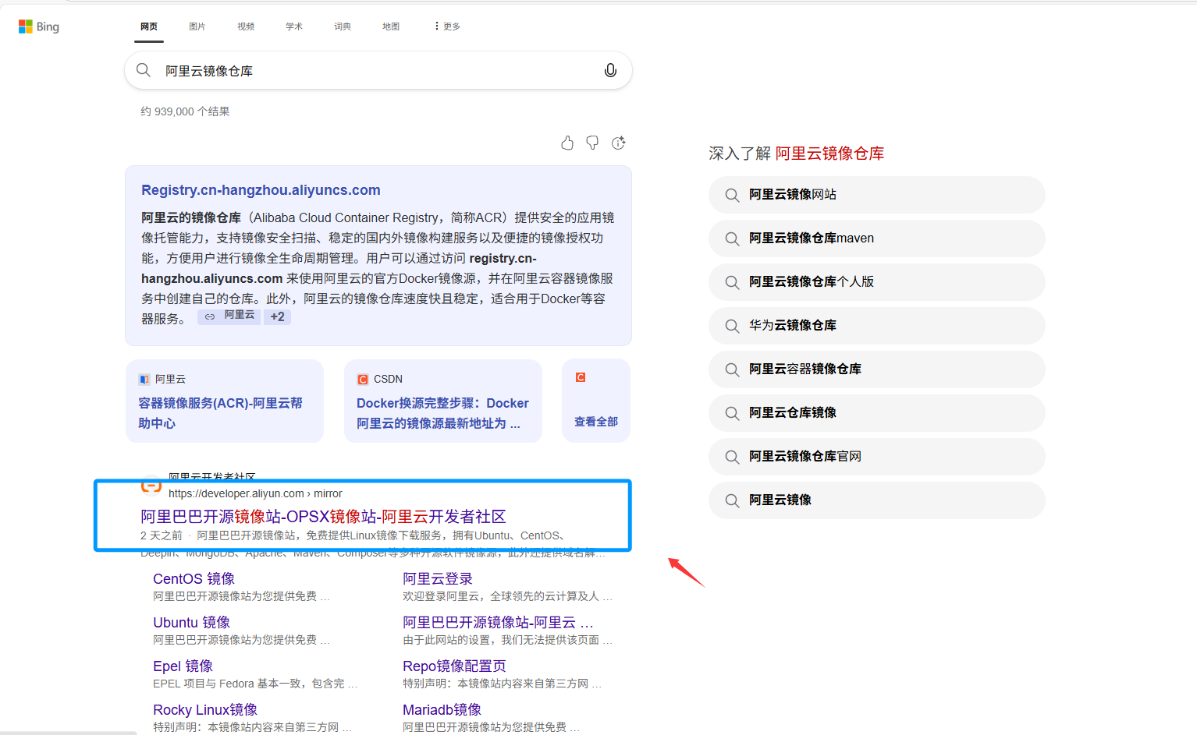Open the rightmost feedback icon beside thumbs down

tap(619, 143)
